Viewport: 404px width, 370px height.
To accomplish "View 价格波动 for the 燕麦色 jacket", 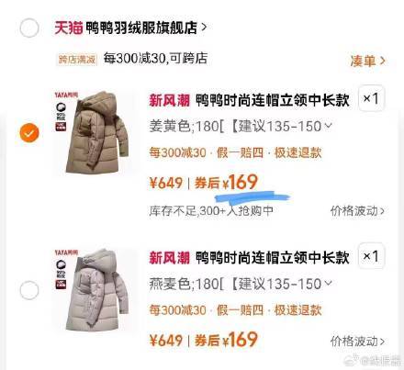I will pos(357,341).
